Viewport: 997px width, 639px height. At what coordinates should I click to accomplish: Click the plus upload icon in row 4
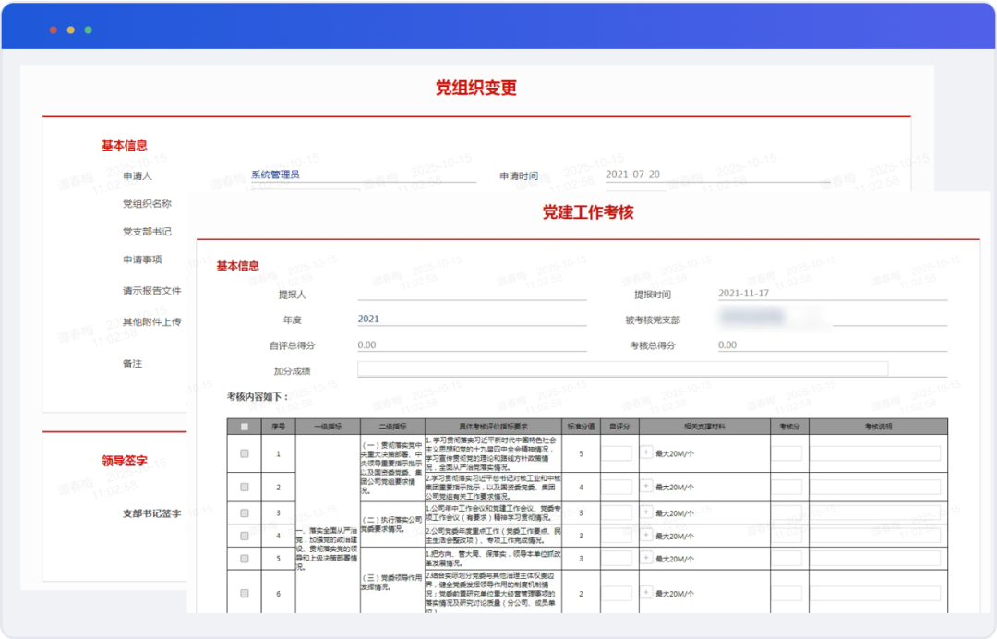pos(646,536)
